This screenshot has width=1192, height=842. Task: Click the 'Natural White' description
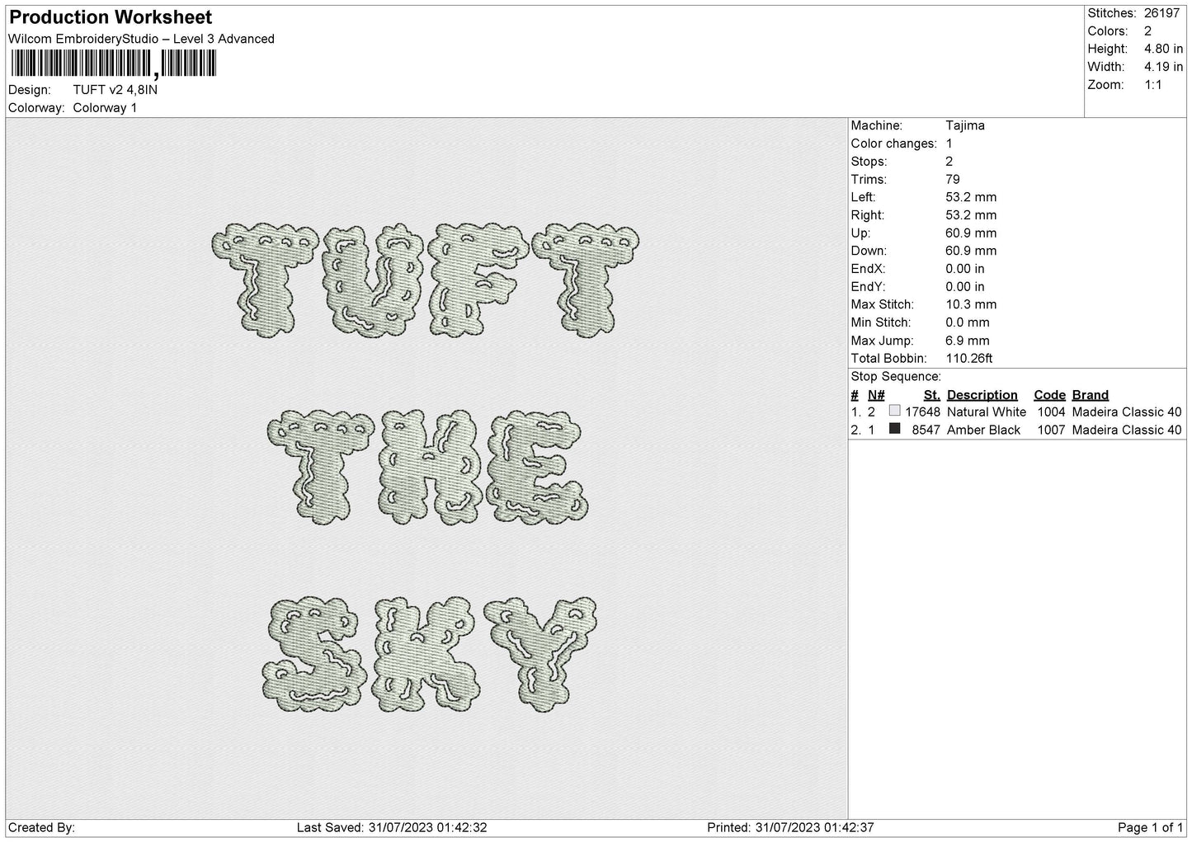coord(987,412)
